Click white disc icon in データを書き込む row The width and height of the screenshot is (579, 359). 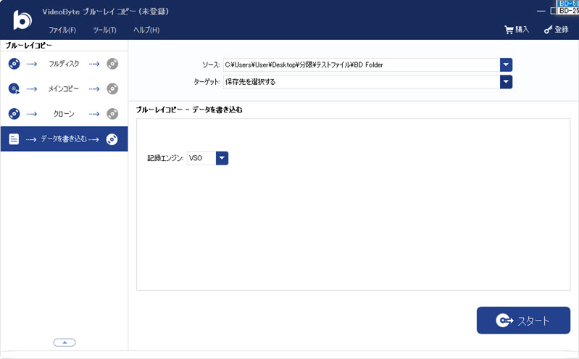coord(112,139)
